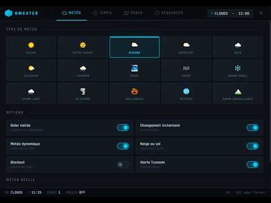
Task: Click the Alerte Tsunami option label
Action: pyautogui.click(x=152, y=162)
